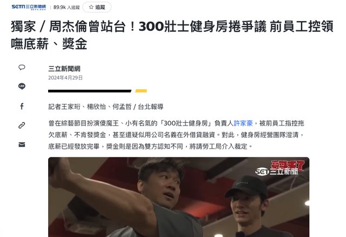Open the comments speech bubble icon

(22, 68)
